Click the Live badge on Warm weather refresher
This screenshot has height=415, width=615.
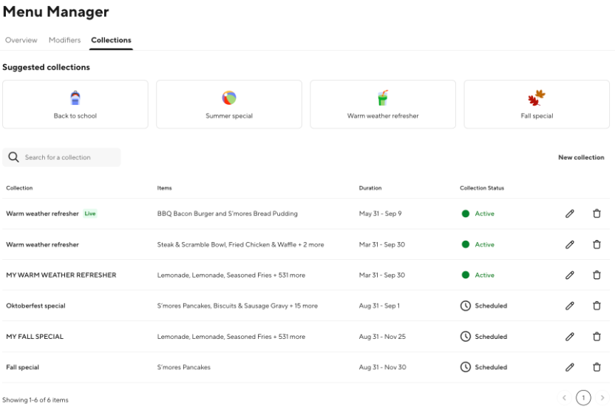click(x=90, y=213)
